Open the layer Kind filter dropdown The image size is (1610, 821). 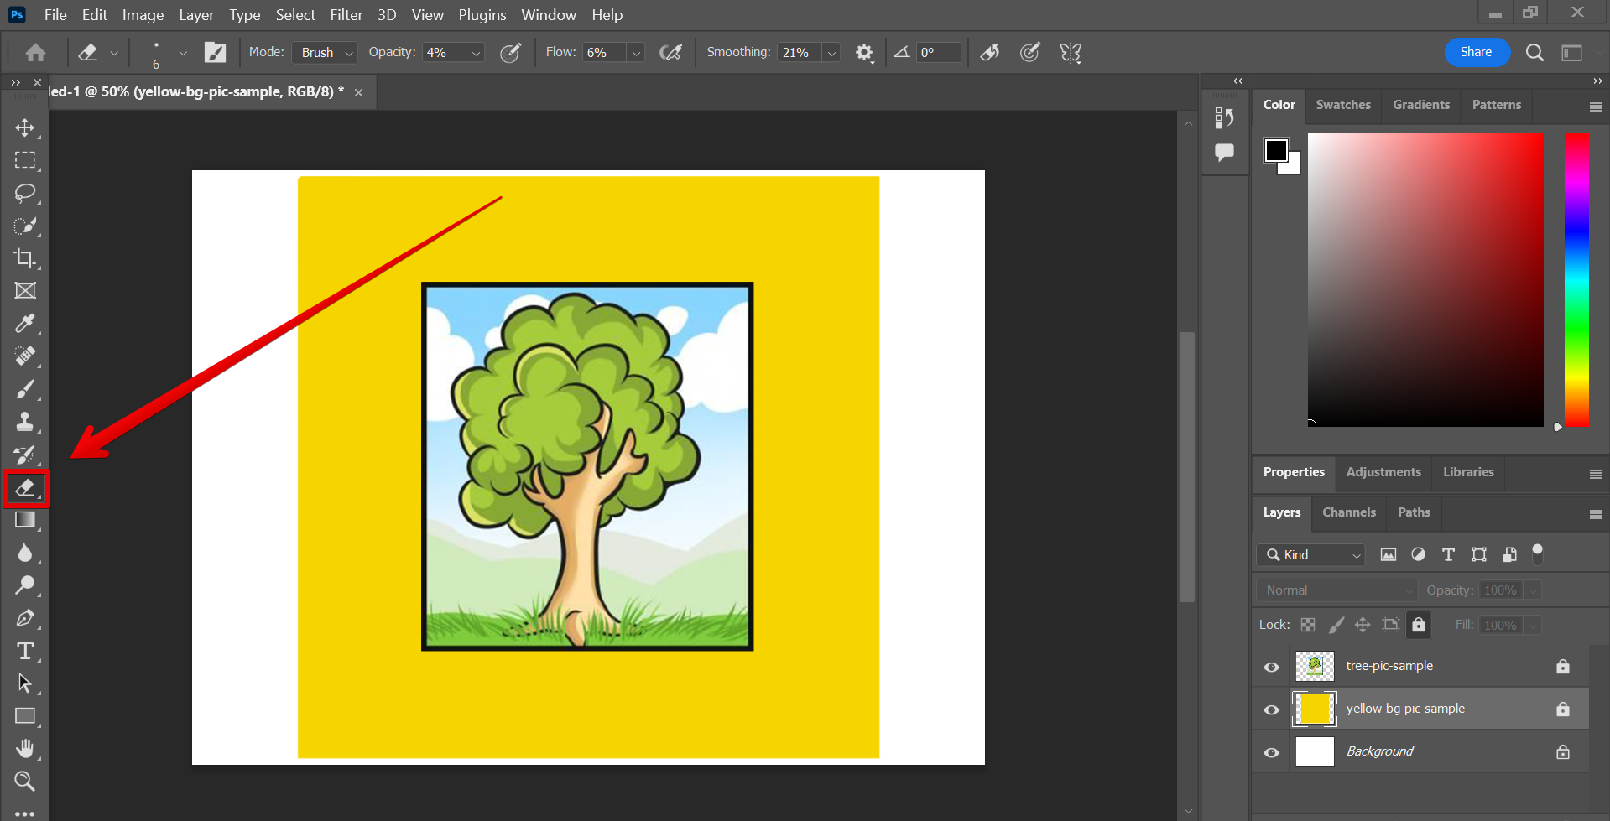pyautogui.click(x=1311, y=555)
